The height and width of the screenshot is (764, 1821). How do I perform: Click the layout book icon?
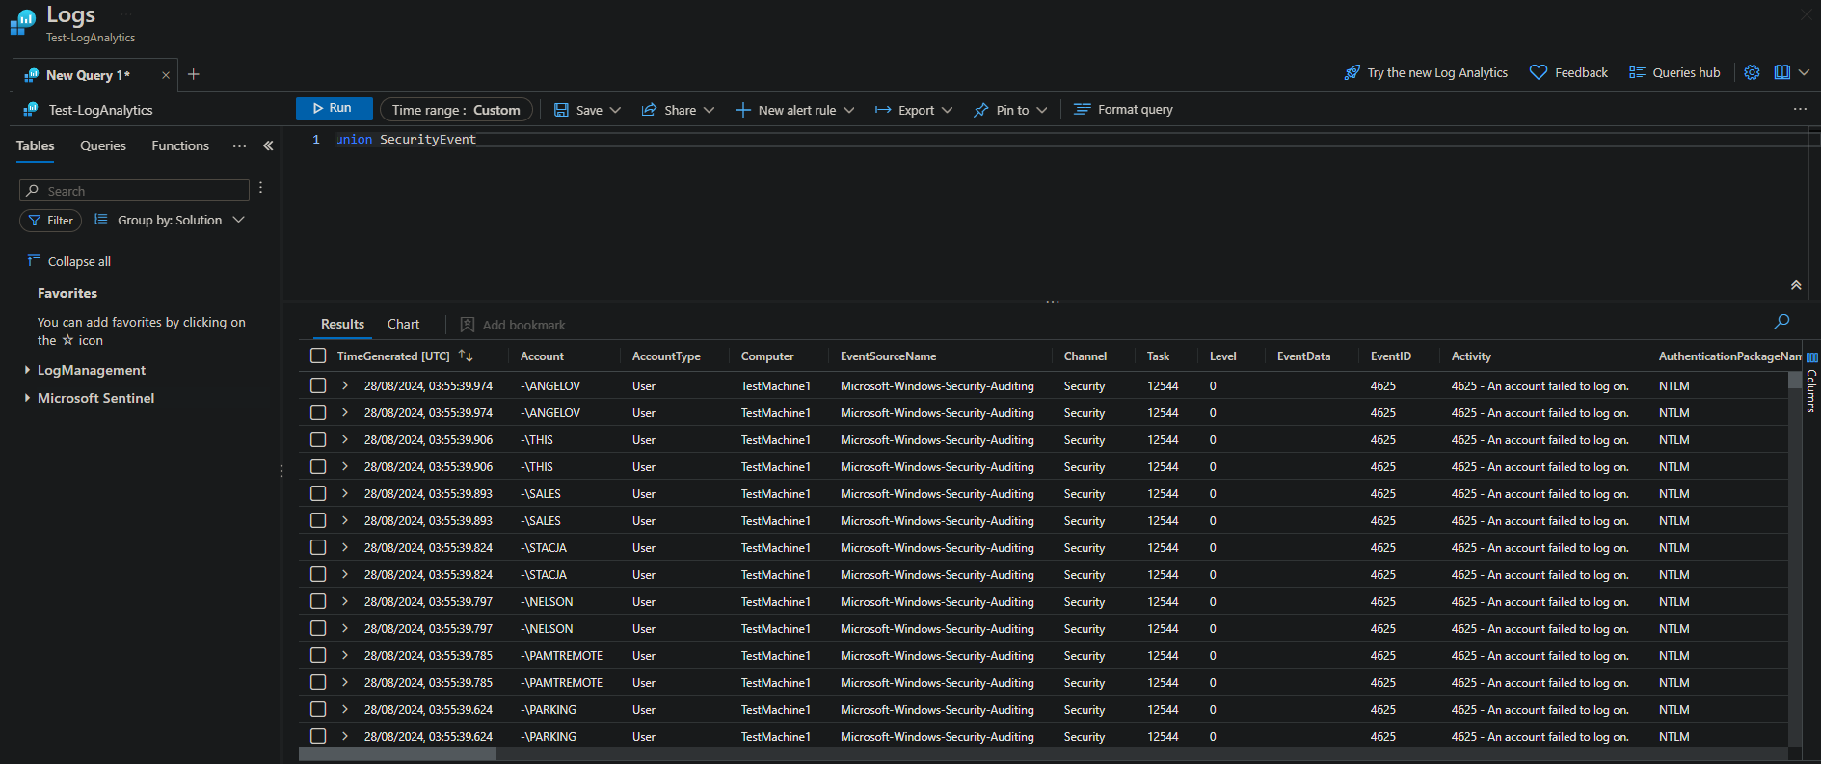pyautogui.click(x=1781, y=72)
